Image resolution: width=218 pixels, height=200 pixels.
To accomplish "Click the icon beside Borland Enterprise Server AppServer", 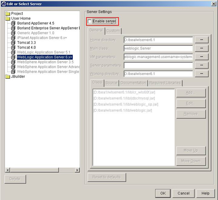I will click(x=13, y=28).
